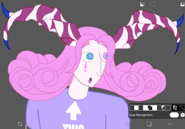The image size is (185, 129).
Task: Tap the white arrow on the shirt
Action: tap(73, 111)
